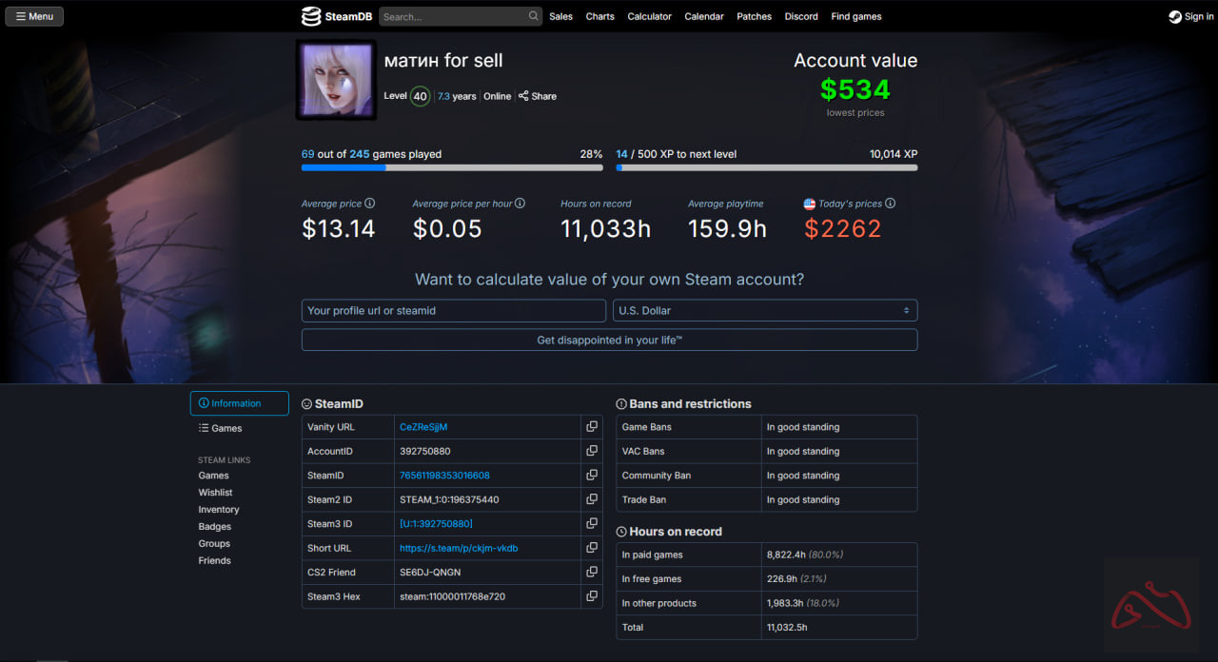
Task: Open Charts in the top navigation
Action: pyautogui.click(x=599, y=16)
